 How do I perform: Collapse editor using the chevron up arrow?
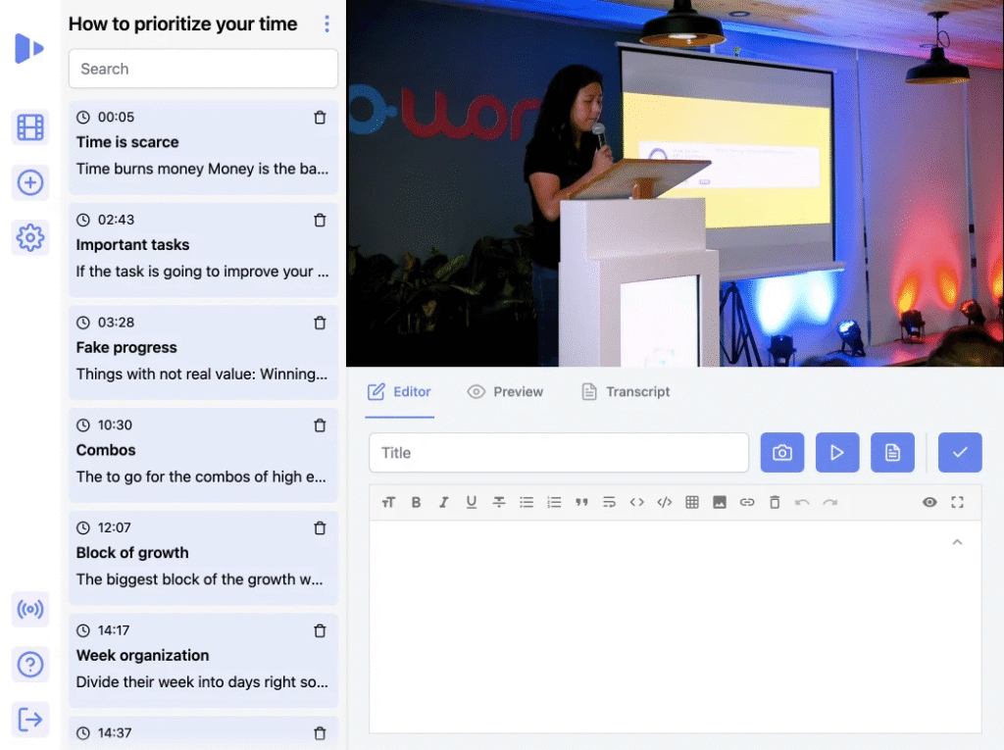click(x=957, y=542)
